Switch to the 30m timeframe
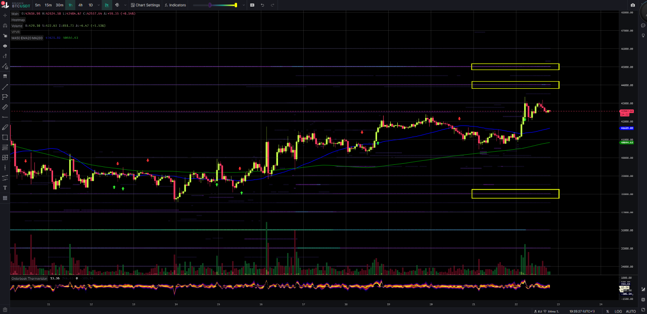647x314 pixels. point(60,5)
